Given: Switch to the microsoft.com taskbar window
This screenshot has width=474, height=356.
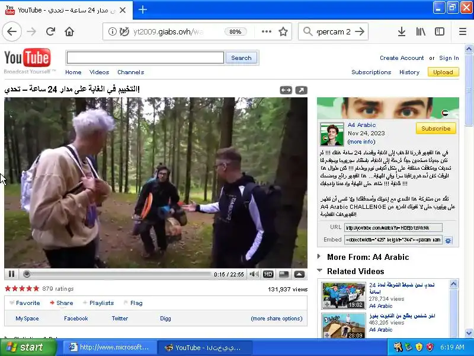Looking at the screenshot, I should click(110, 347).
